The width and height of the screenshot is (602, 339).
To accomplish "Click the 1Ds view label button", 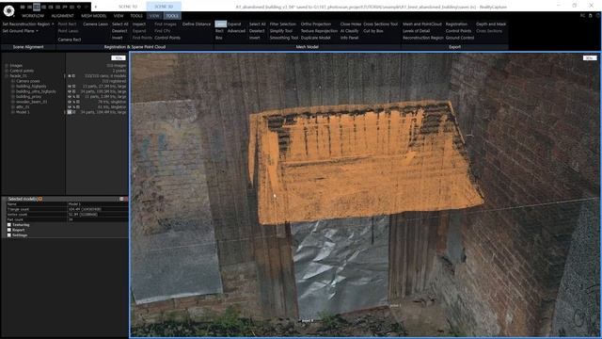I will click(119, 58).
